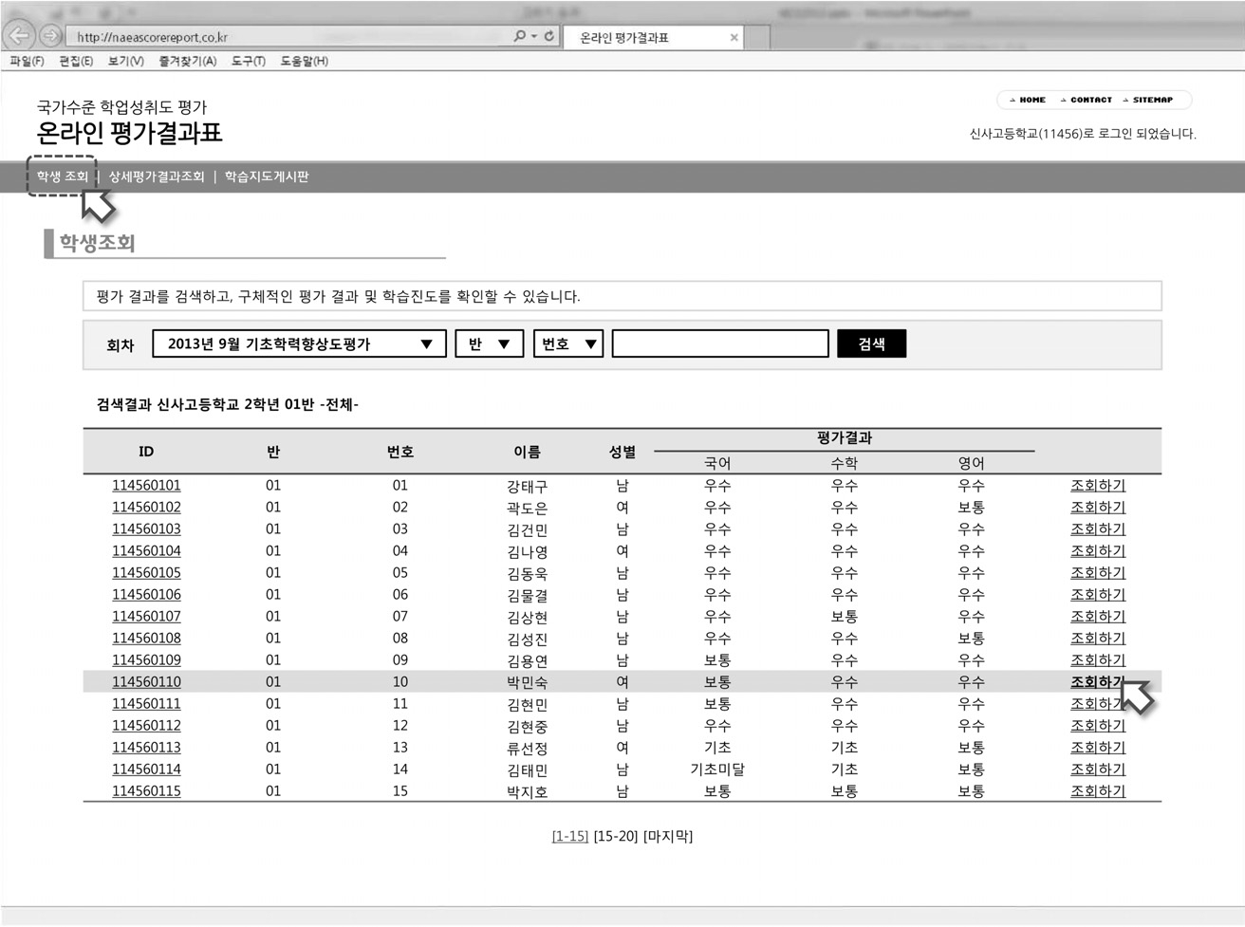Expand the 반 class dropdown

click(x=489, y=343)
